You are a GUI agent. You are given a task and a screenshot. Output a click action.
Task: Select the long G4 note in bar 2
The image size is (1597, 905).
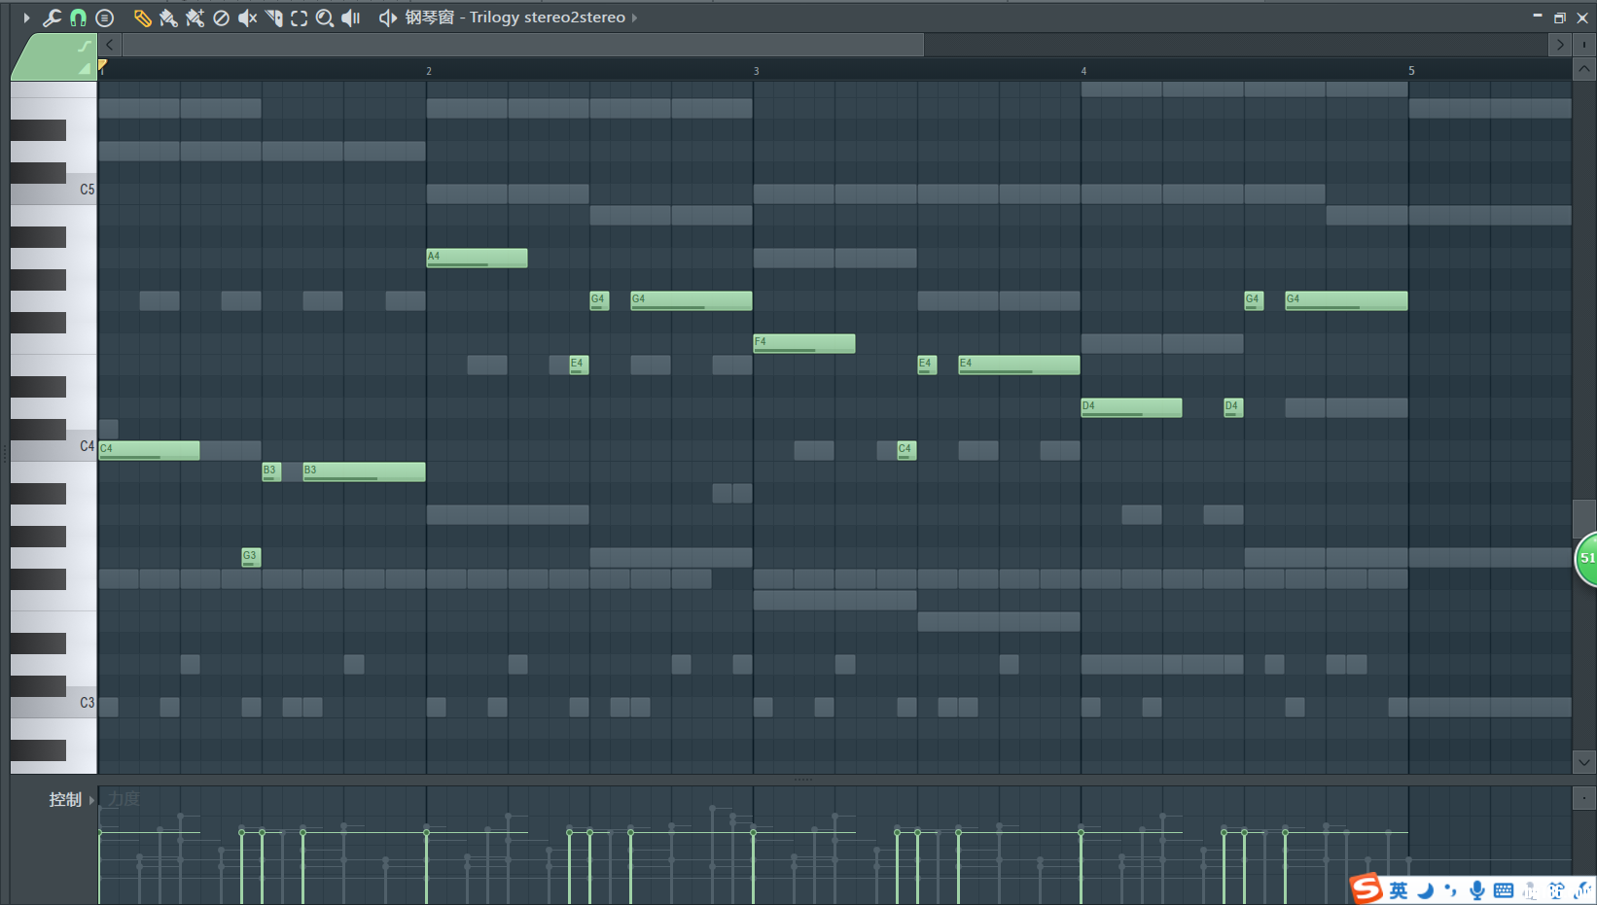tap(691, 300)
